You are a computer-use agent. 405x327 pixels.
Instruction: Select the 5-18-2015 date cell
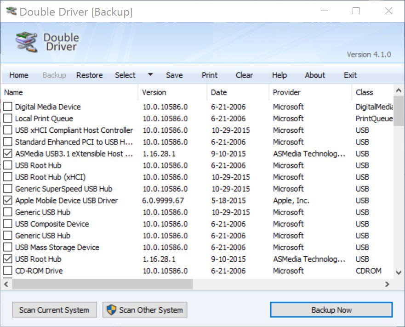pyautogui.click(x=228, y=201)
